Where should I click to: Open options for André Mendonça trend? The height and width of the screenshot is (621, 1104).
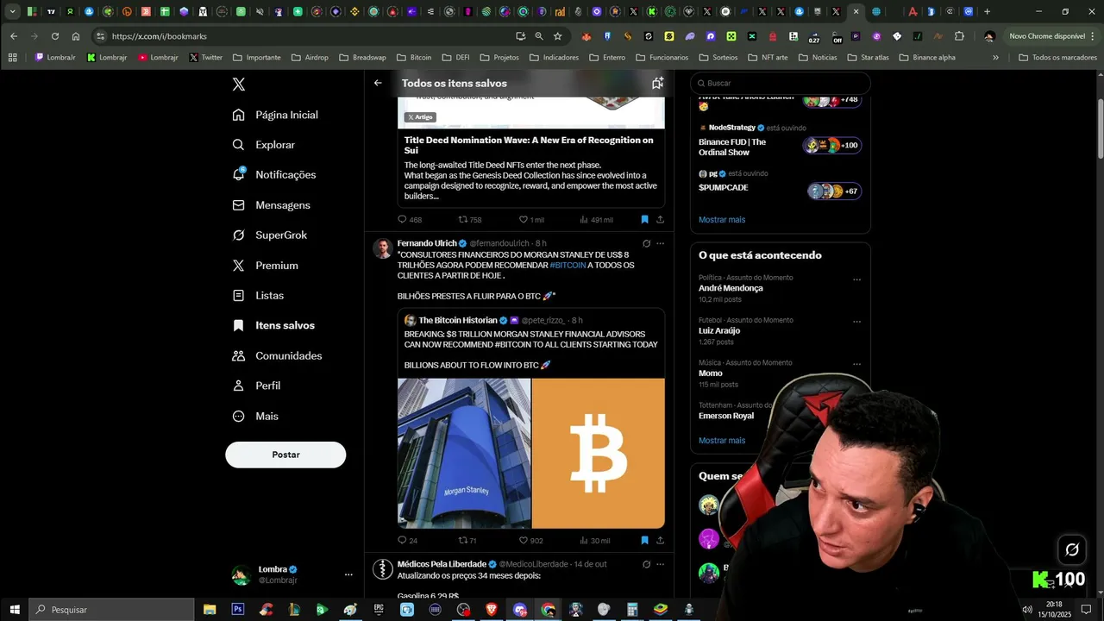856,279
